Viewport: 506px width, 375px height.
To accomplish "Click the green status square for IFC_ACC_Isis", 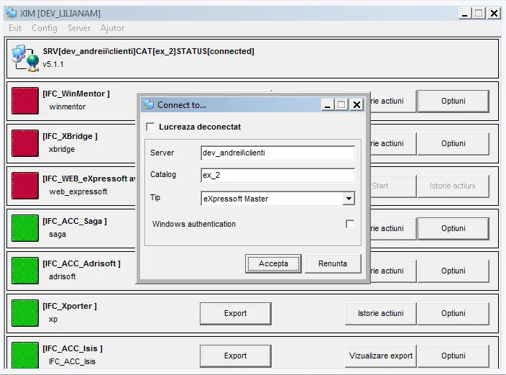I will coord(25,355).
